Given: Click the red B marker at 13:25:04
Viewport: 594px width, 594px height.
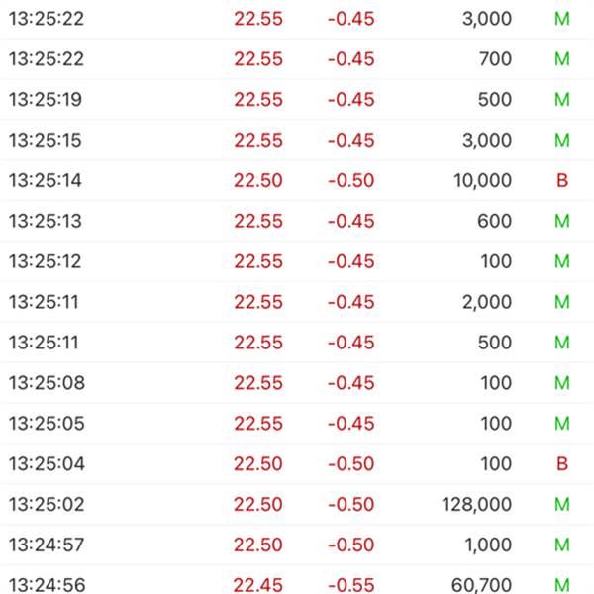Looking at the screenshot, I should pyautogui.click(x=561, y=464).
